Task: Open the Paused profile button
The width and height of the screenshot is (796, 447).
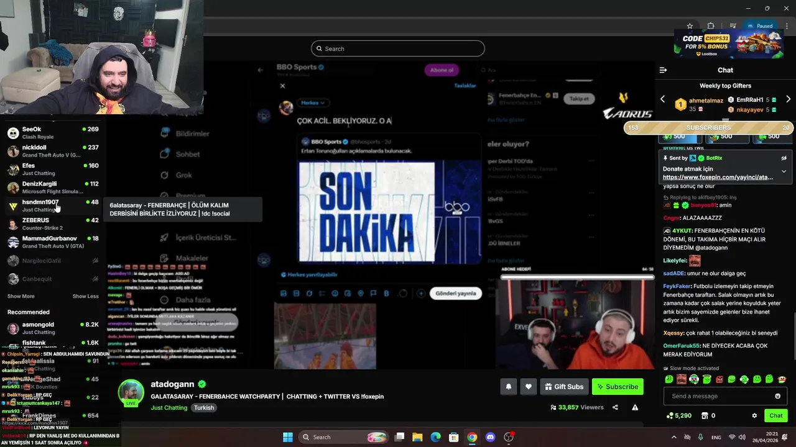Action: [x=760, y=26]
